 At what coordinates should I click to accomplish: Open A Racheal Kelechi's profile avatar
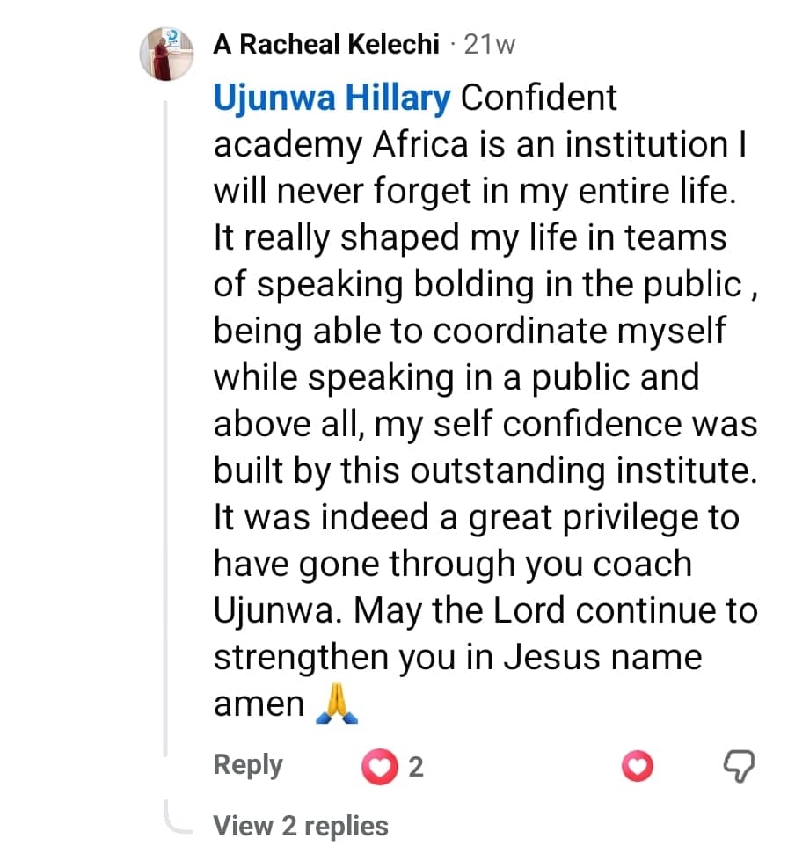click(x=167, y=54)
